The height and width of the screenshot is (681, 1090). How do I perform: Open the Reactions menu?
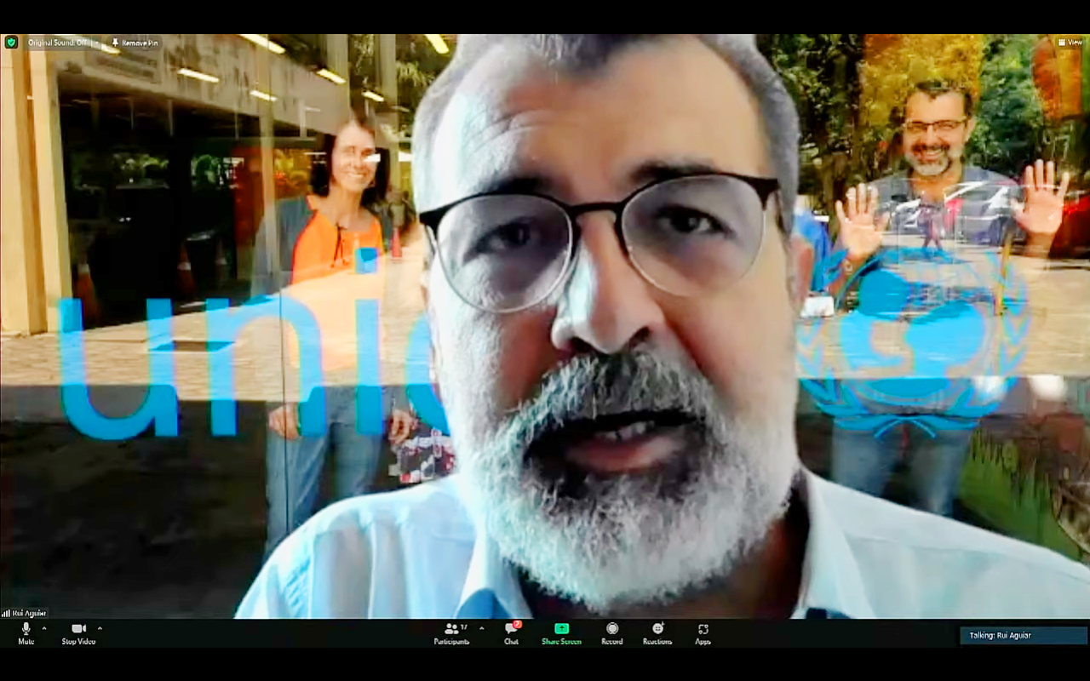pyautogui.click(x=657, y=632)
